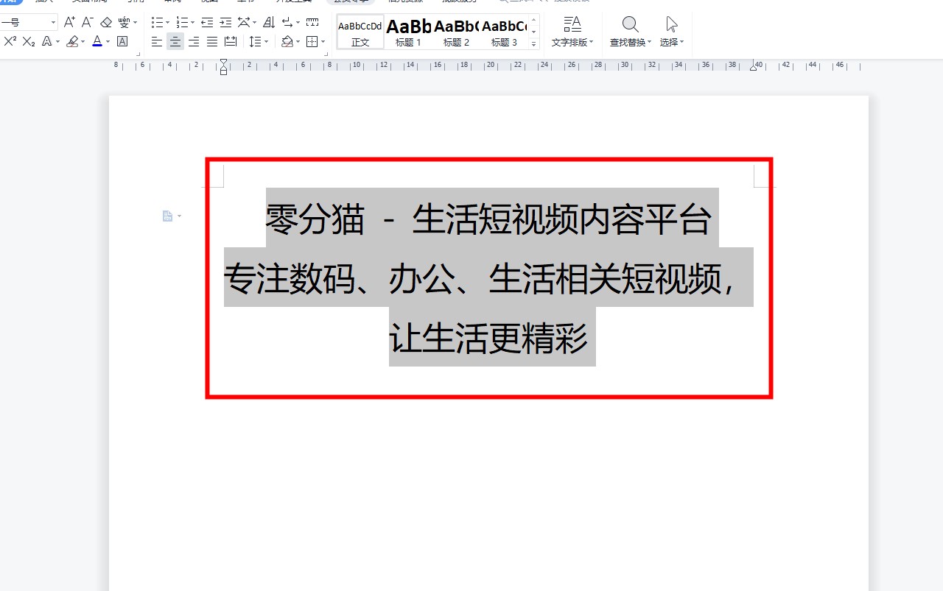Image resolution: width=943 pixels, height=591 pixels.
Task: Apply justify alignment to the text
Action: 212,42
